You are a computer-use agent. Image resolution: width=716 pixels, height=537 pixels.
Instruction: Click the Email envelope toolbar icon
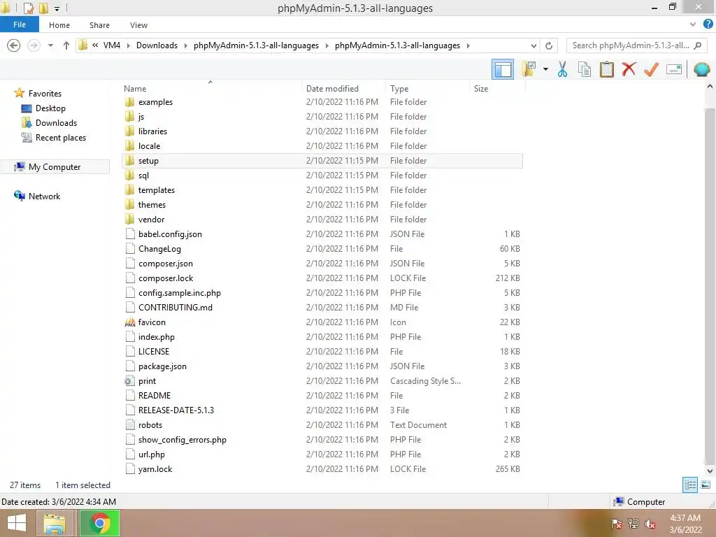(x=674, y=69)
